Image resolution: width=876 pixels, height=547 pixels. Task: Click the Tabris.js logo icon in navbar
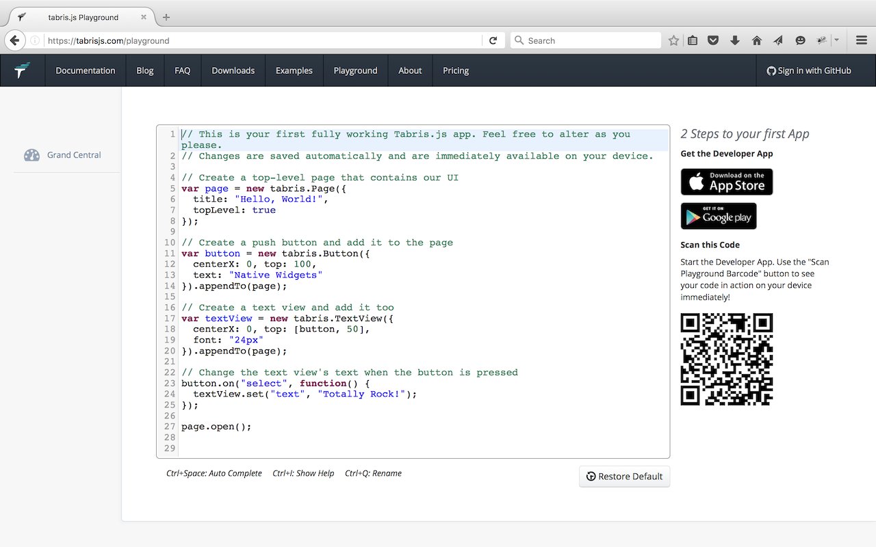pos(23,70)
